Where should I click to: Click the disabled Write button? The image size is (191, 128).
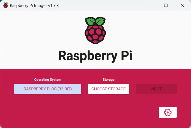click(x=156, y=89)
